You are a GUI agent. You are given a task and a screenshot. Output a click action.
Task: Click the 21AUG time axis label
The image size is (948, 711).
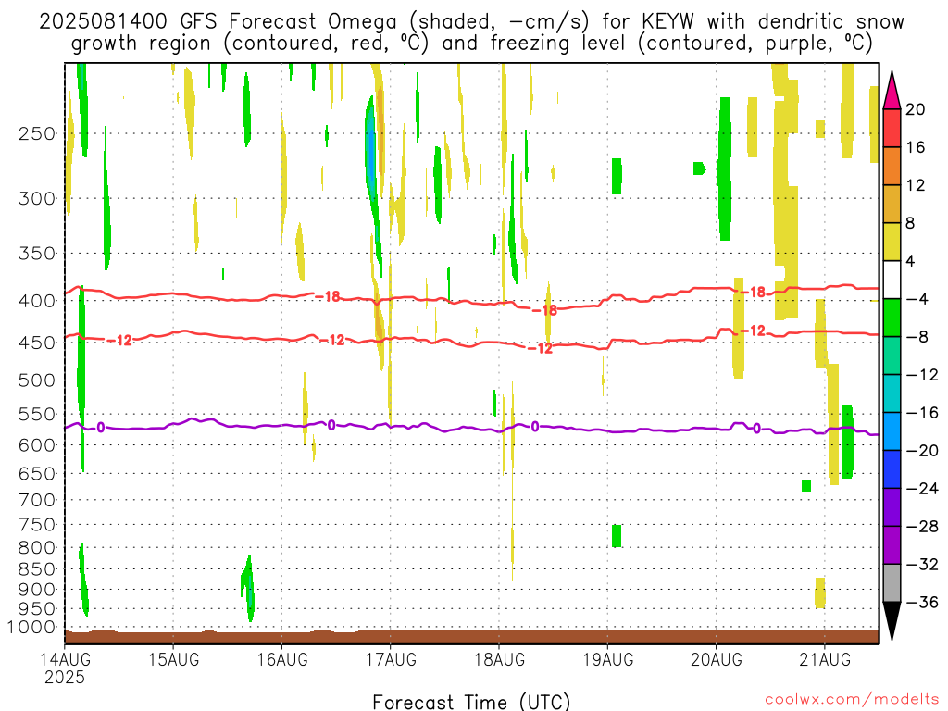[x=825, y=659]
